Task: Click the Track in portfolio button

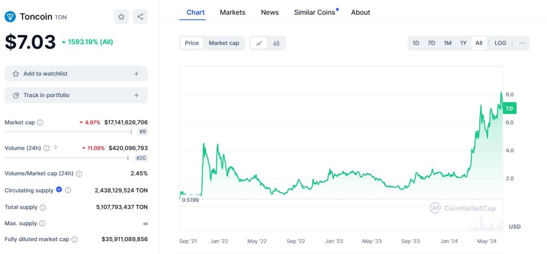Action: (x=76, y=95)
